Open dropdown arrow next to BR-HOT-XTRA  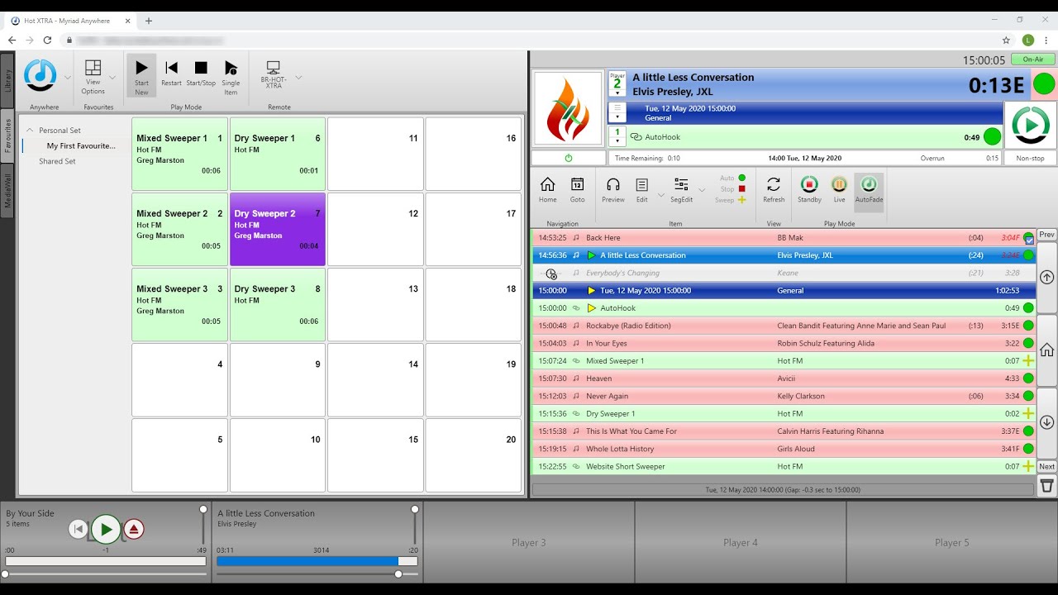(x=298, y=78)
